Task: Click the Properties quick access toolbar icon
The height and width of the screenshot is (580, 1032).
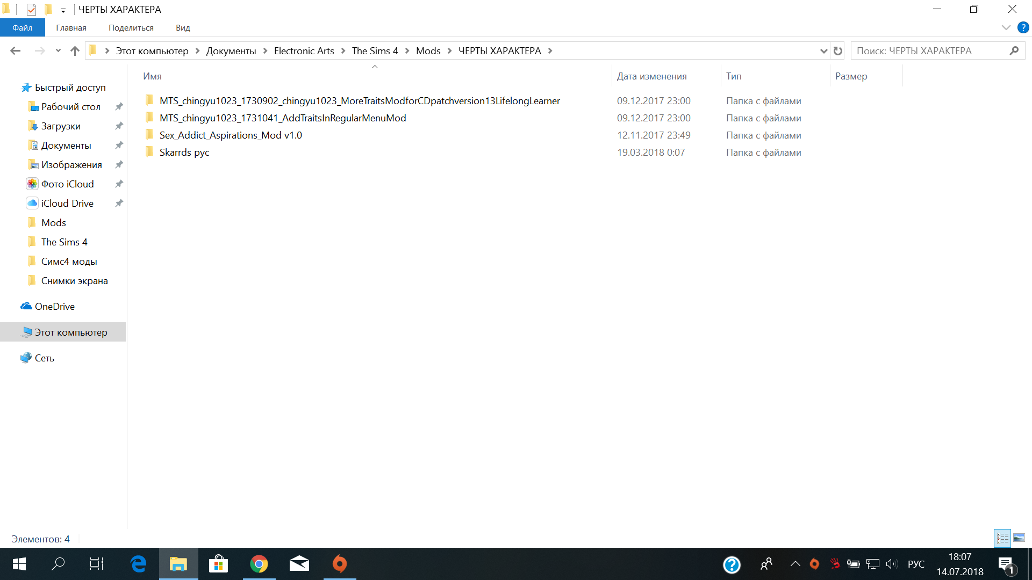Action: tap(31, 9)
